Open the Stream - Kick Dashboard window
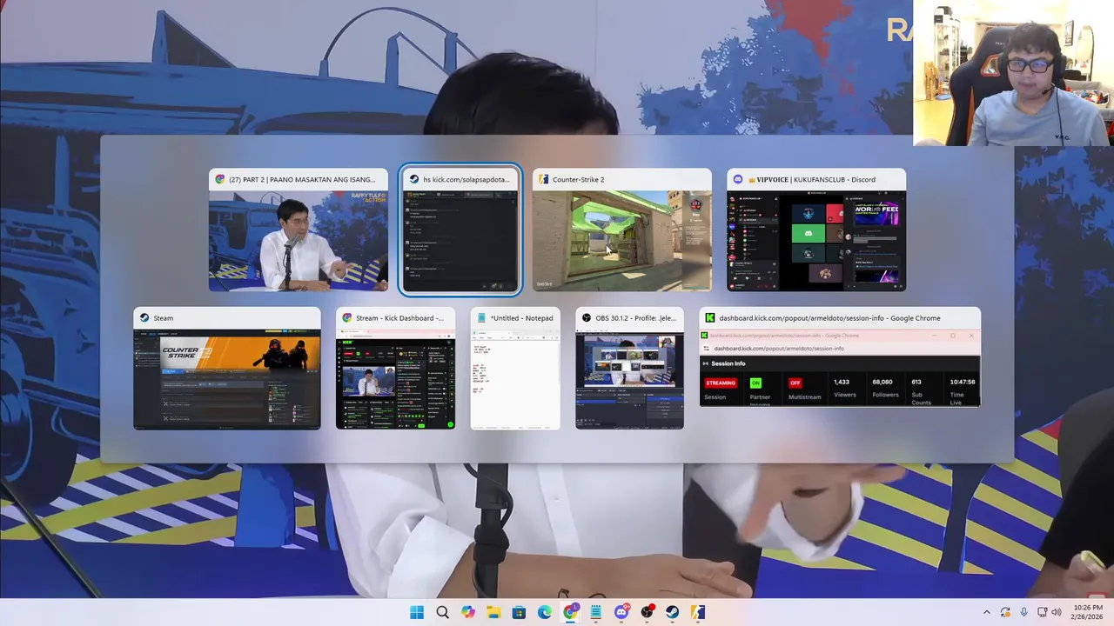The image size is (1114, 626). (x=395, y=369)
